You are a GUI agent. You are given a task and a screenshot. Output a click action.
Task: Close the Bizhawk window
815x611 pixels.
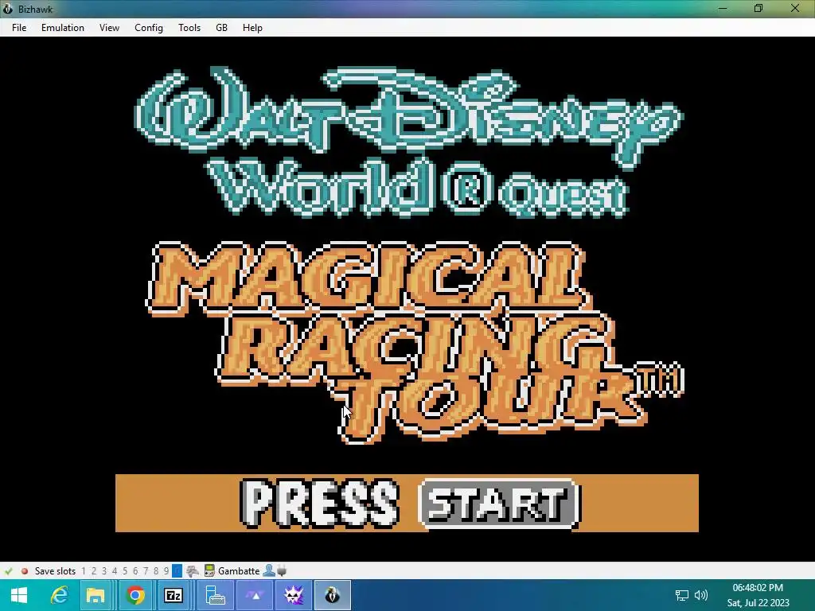pyautogui.click(x=795, y=8)
